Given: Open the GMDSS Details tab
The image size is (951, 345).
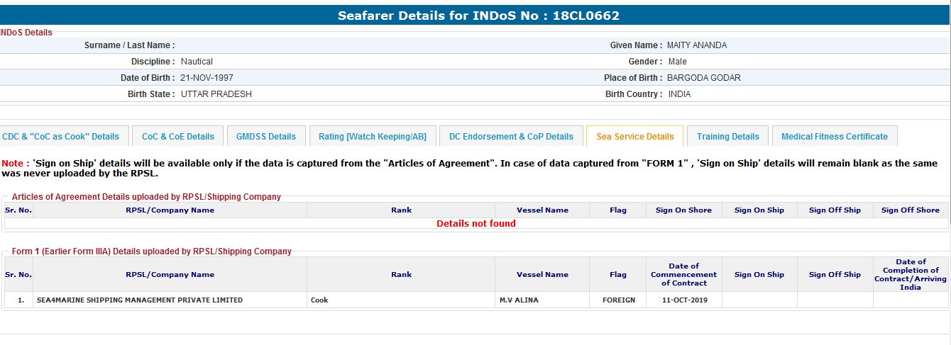Looking at the screenshot, I should (266, 137).
